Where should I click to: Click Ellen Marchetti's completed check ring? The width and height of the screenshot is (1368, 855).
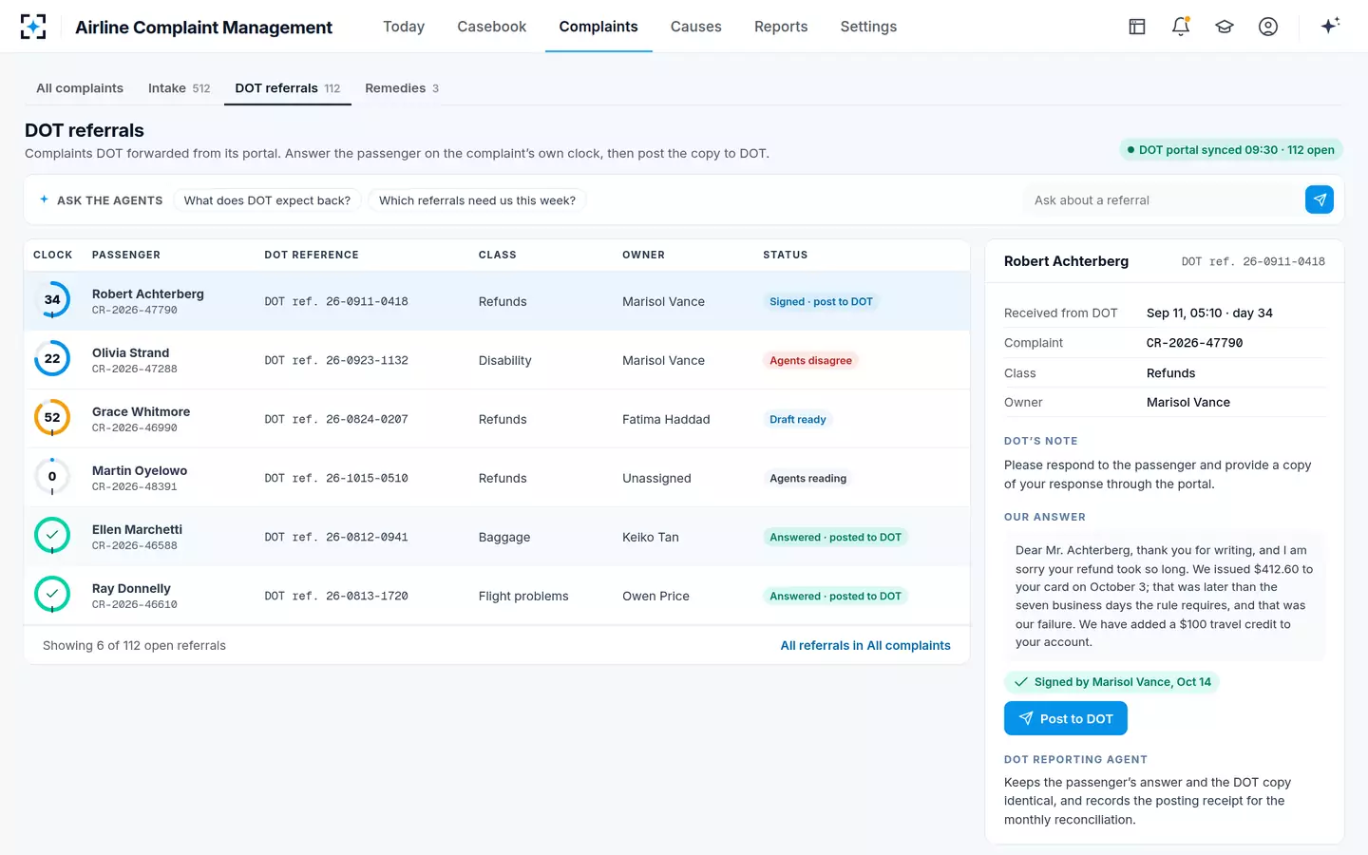pos(52,536)
